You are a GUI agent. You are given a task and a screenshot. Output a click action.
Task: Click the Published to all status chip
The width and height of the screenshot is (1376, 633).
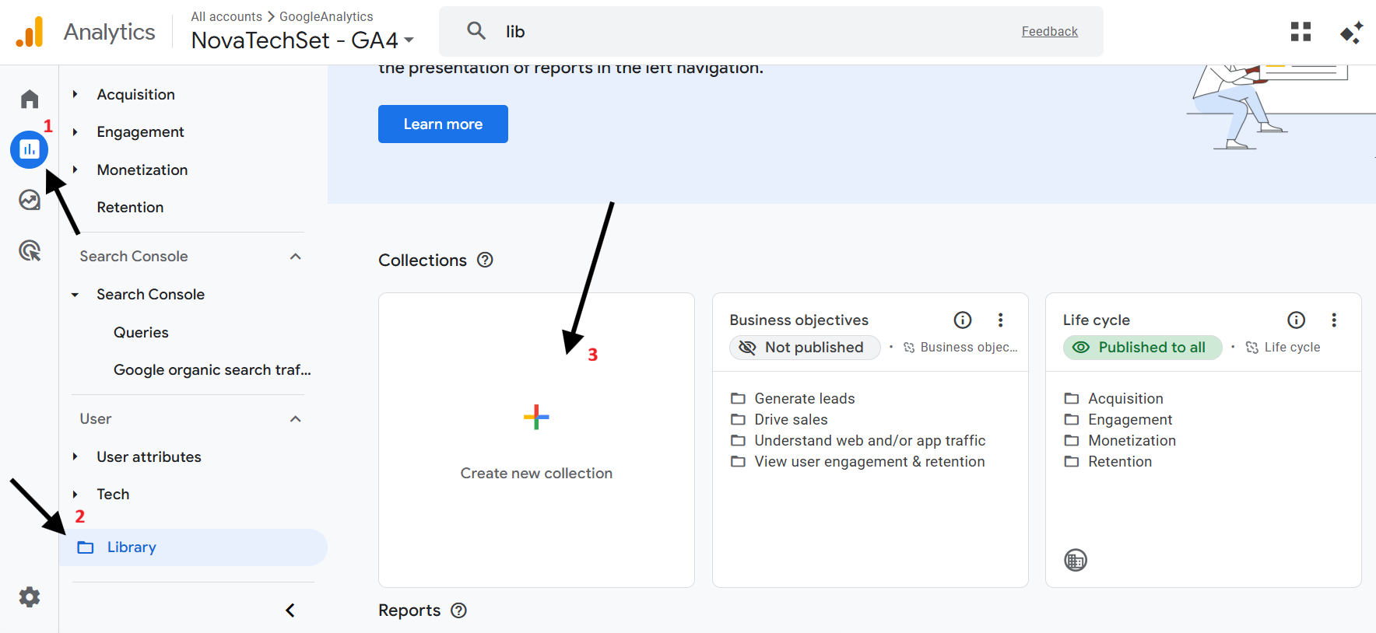(1143, 348)
